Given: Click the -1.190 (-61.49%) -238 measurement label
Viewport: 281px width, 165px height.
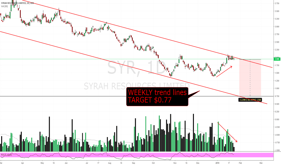Looking at the screenshot, I should (x=251, y=100).
